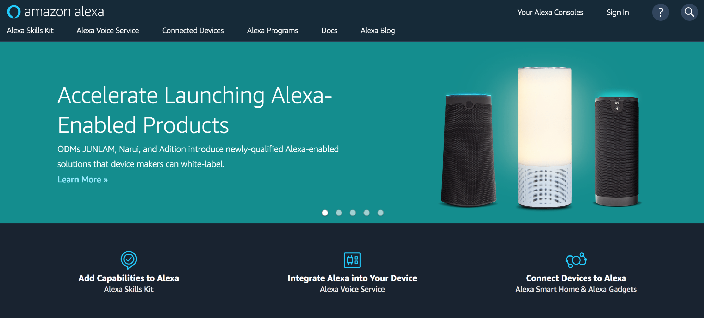This screenshot has width=704, height=318.
Task: Open the Alexa Skills Kit menu
Action: click(30, 31)
